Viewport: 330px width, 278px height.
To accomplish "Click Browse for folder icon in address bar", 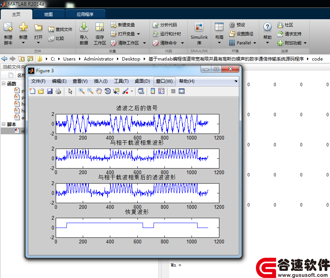I will (x=30, y=59).
